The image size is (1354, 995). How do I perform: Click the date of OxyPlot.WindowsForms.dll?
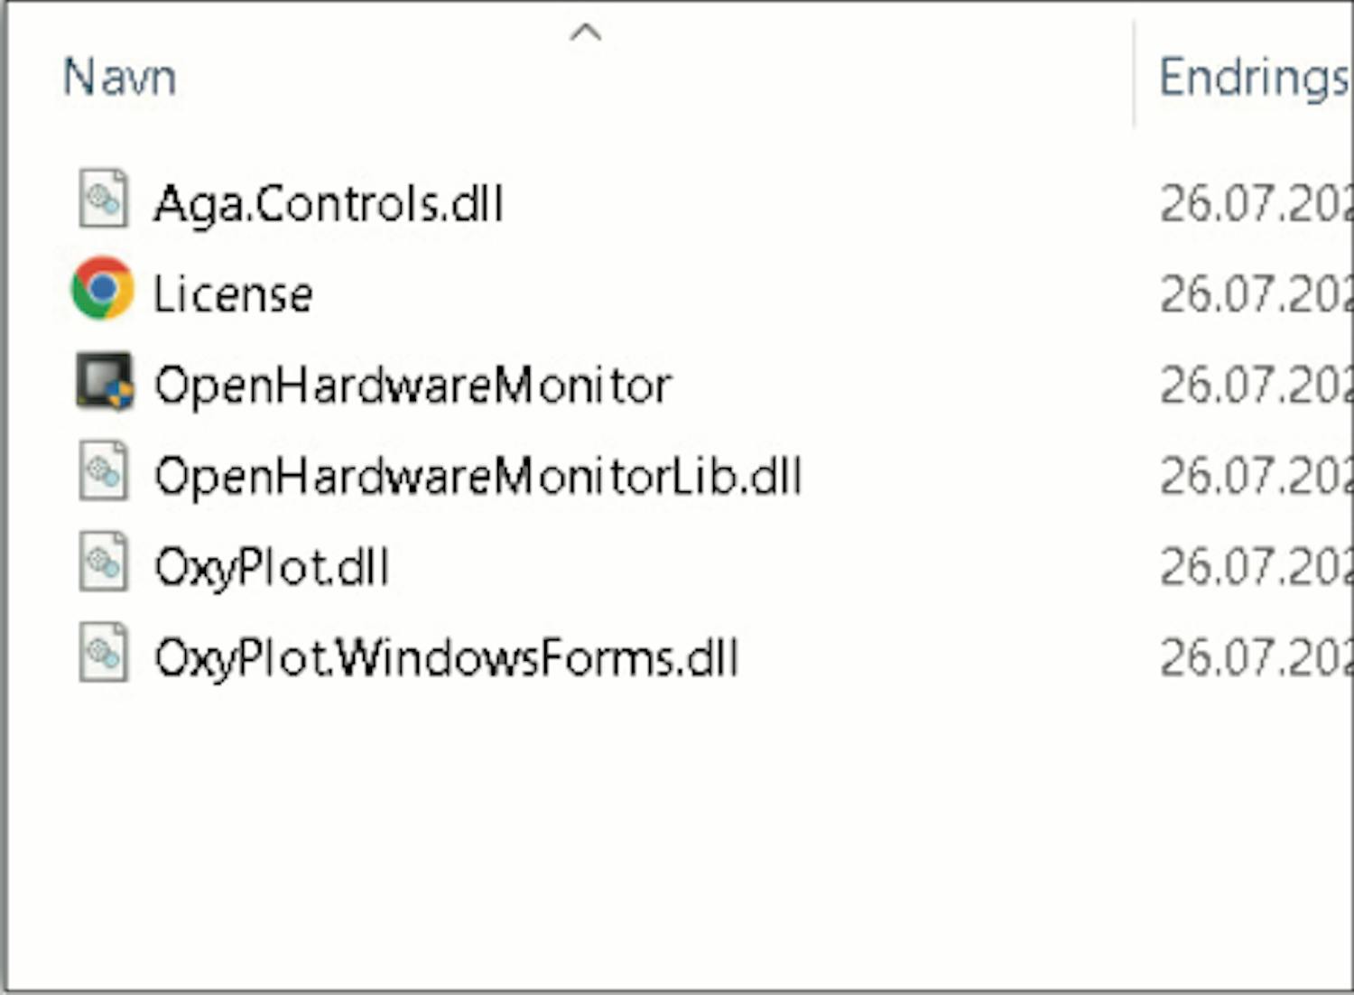tap(1256, 658)
